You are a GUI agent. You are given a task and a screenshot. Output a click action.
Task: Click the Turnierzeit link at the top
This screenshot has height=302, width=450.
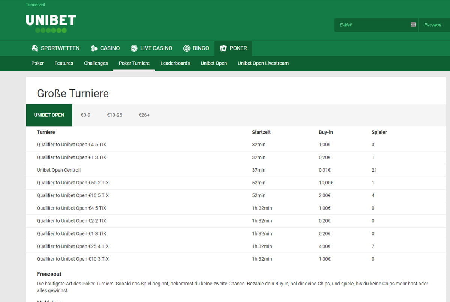(x=36, y=5)
